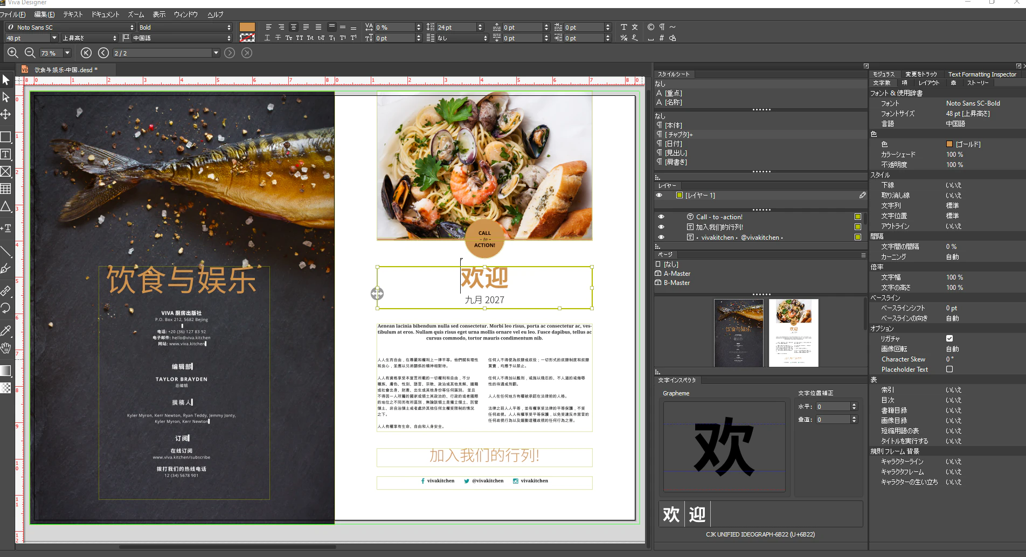Open the Bold font style dropdown

229,27
